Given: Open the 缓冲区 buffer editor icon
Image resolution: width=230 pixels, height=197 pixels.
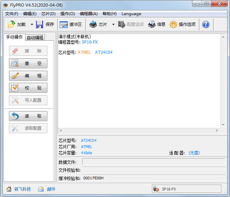Looking at the screenshot, I should (x=64, y=24).
